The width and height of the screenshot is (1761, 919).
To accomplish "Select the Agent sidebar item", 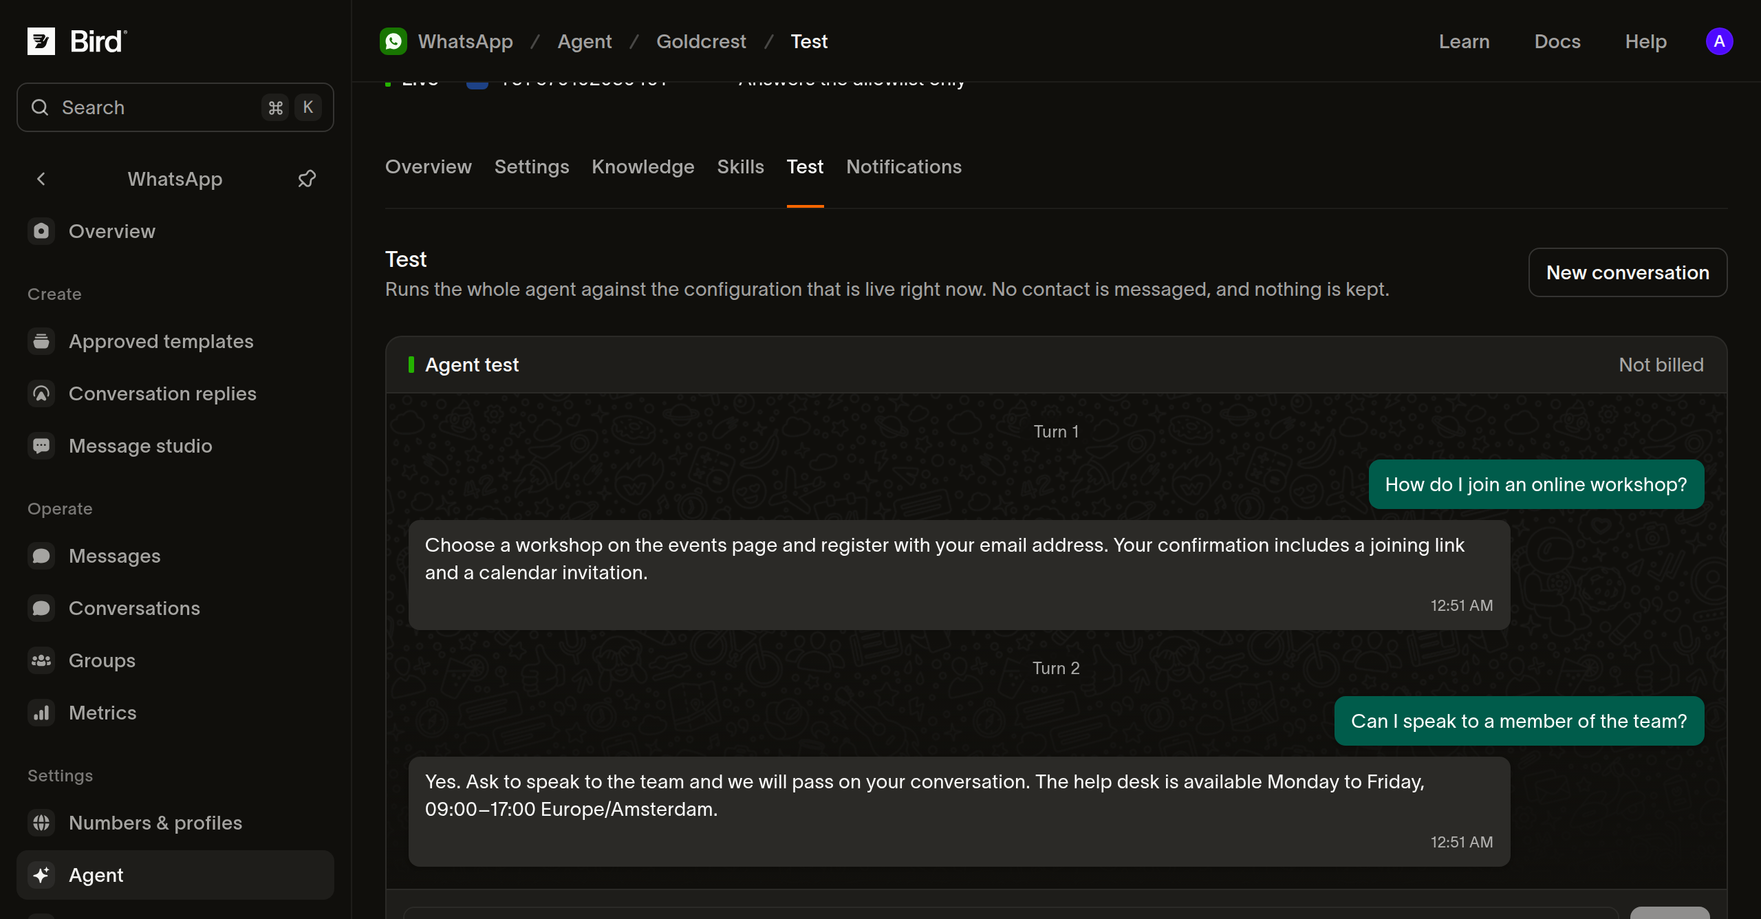I will pos(175,875).
